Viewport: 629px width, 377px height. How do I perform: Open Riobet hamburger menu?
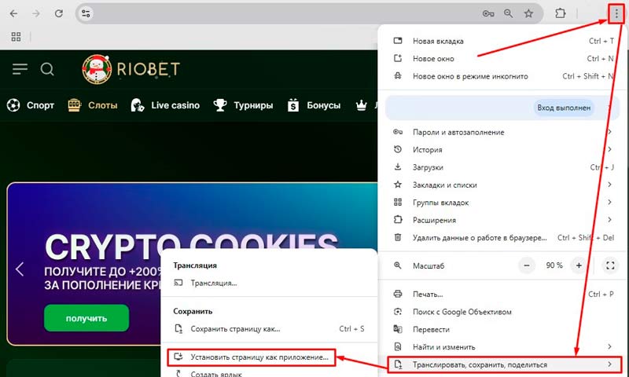(x=20, y=69)
